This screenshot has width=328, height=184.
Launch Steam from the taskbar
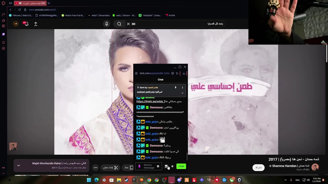(126, 180)
